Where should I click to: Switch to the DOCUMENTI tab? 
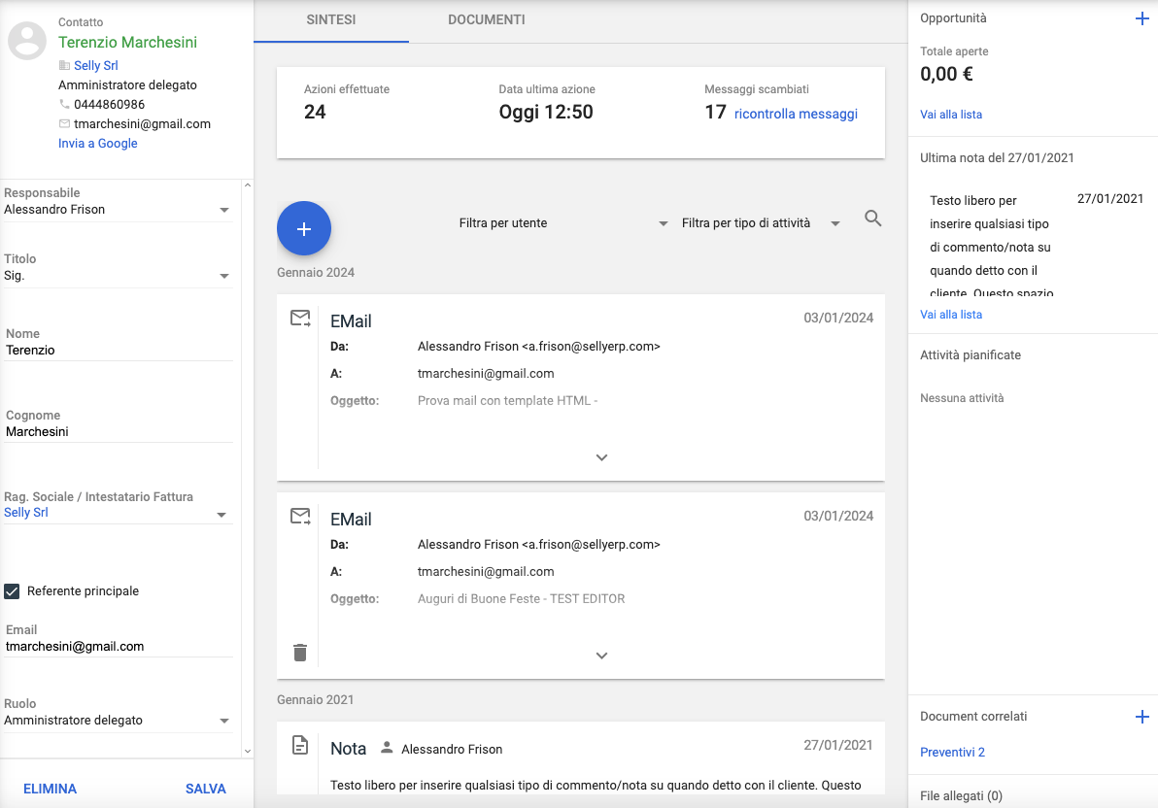487,20
